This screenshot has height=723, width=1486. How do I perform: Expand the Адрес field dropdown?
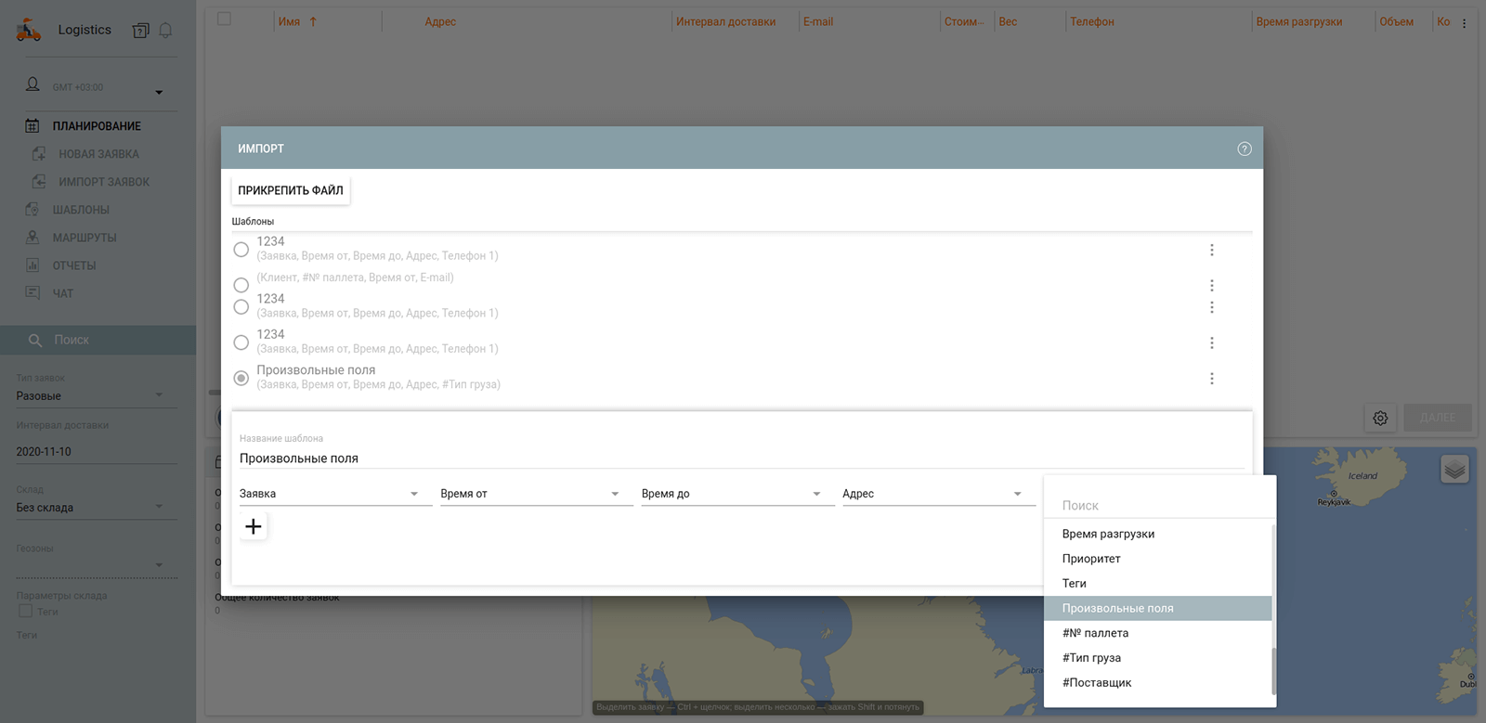pyautogui.click(x=1017, y=494)
